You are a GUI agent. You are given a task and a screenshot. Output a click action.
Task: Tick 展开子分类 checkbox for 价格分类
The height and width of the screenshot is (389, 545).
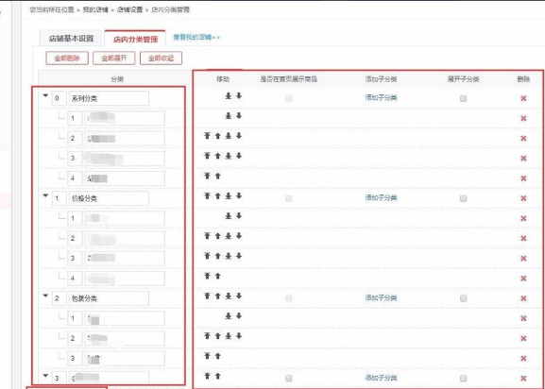[463, 198]
